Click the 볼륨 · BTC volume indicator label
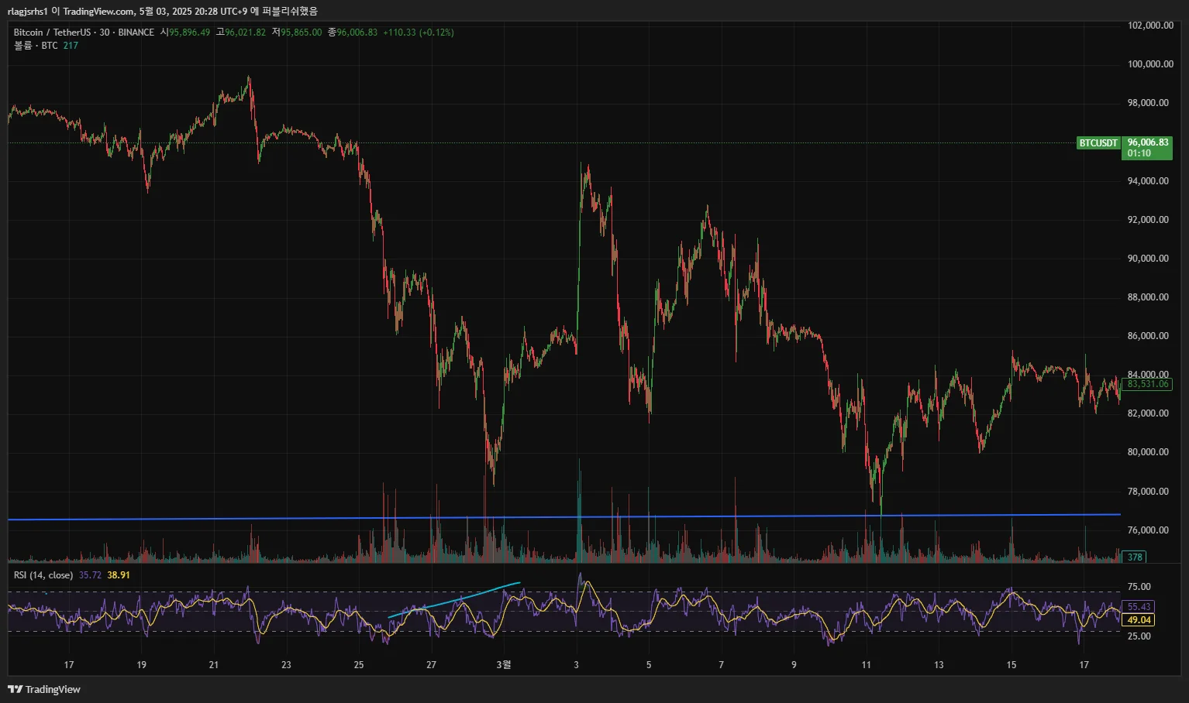The width and height of the screenshot is (1189, 703). click(36, 46)
